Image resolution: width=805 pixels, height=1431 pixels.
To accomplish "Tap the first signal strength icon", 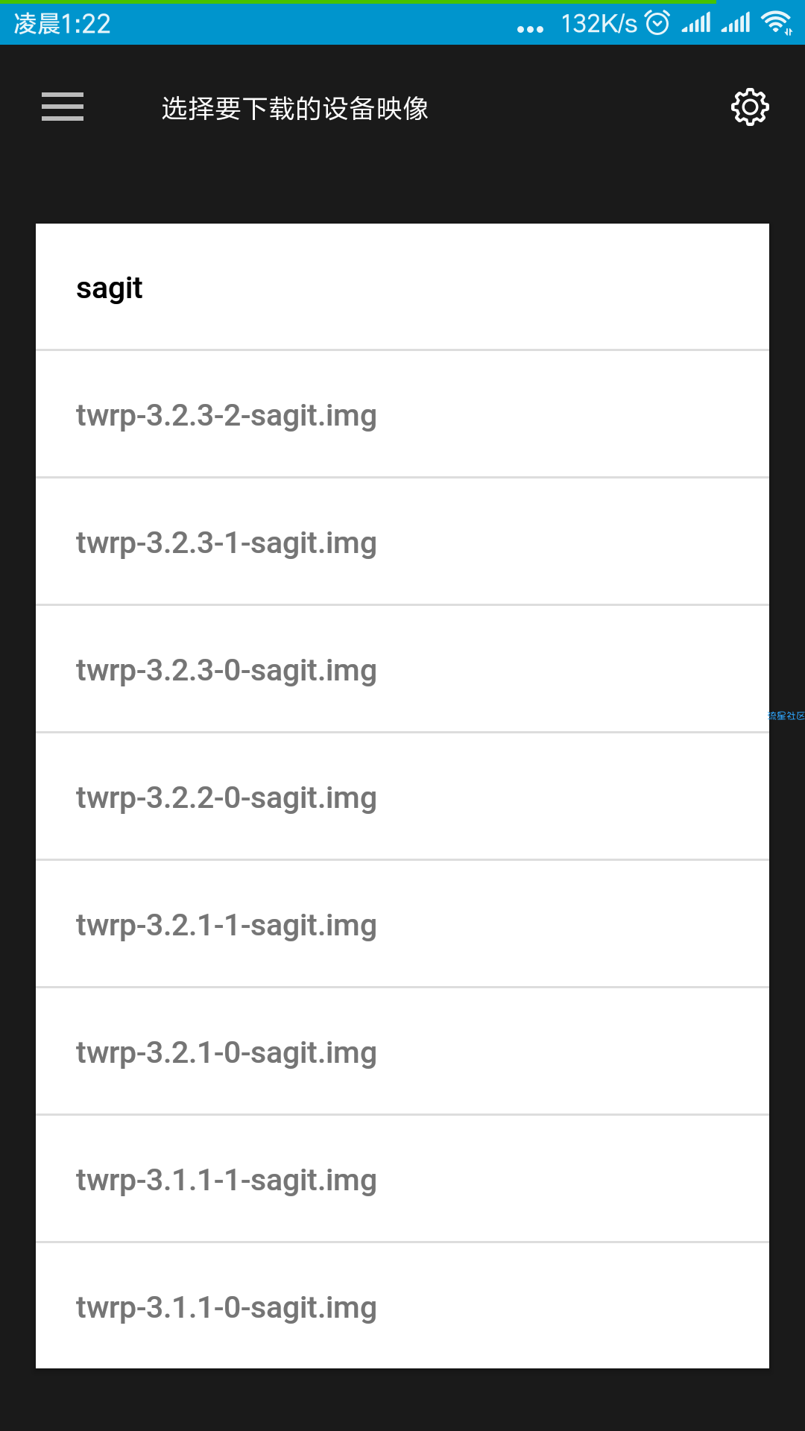I will click(696, 23).
